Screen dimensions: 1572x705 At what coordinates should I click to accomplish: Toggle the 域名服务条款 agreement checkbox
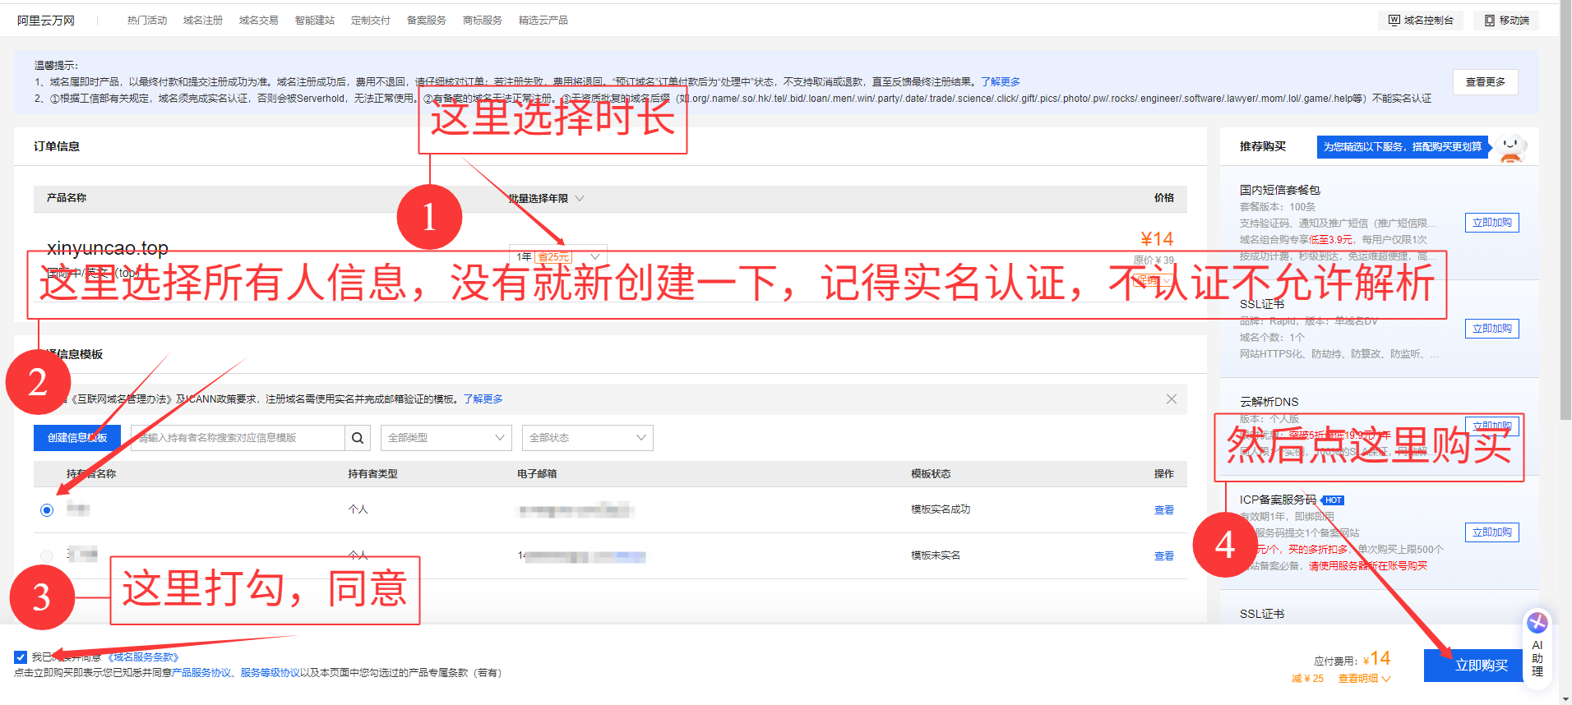click(x=21, y=657)
